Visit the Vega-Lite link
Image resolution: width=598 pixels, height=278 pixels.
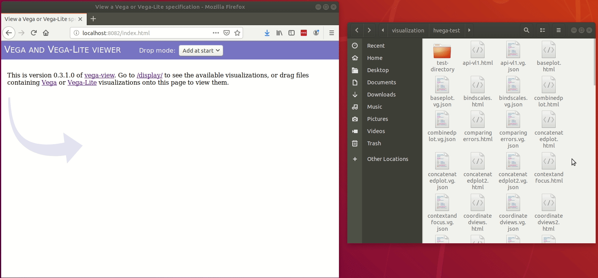(x=82, y=82)
